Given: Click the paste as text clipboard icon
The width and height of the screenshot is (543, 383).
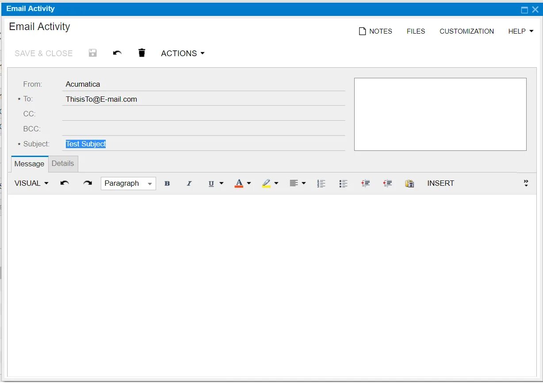Looking at the screenshot, I should [409, 184].
